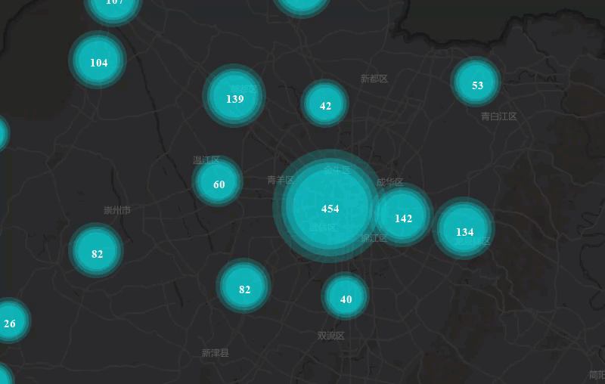Select the 新津县 map label
This screenshot has width=605, height=384.
(x=215, y=353)
